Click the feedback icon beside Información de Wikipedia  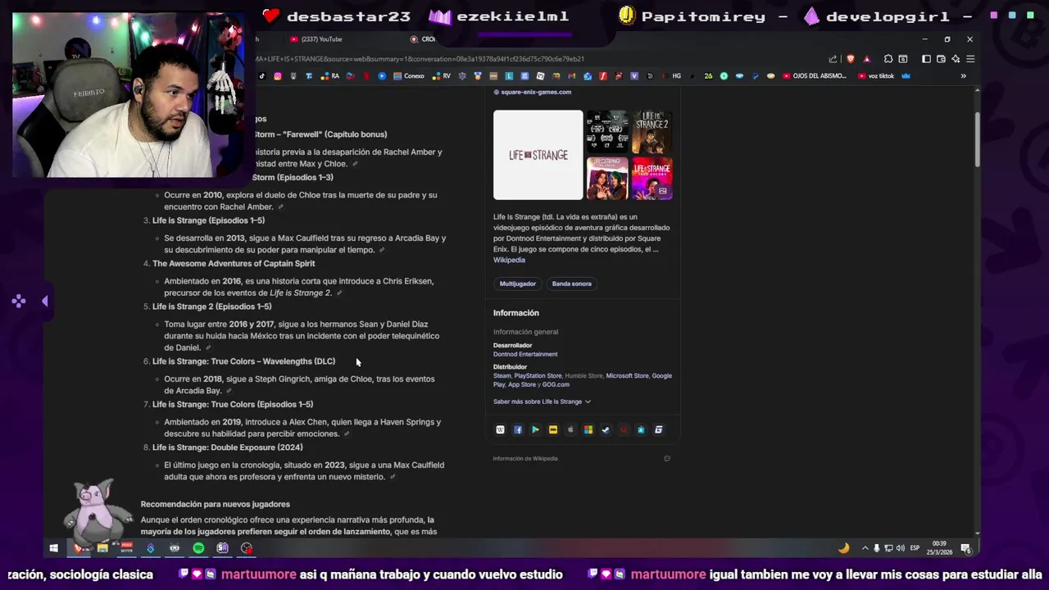[x=667, y=459]
